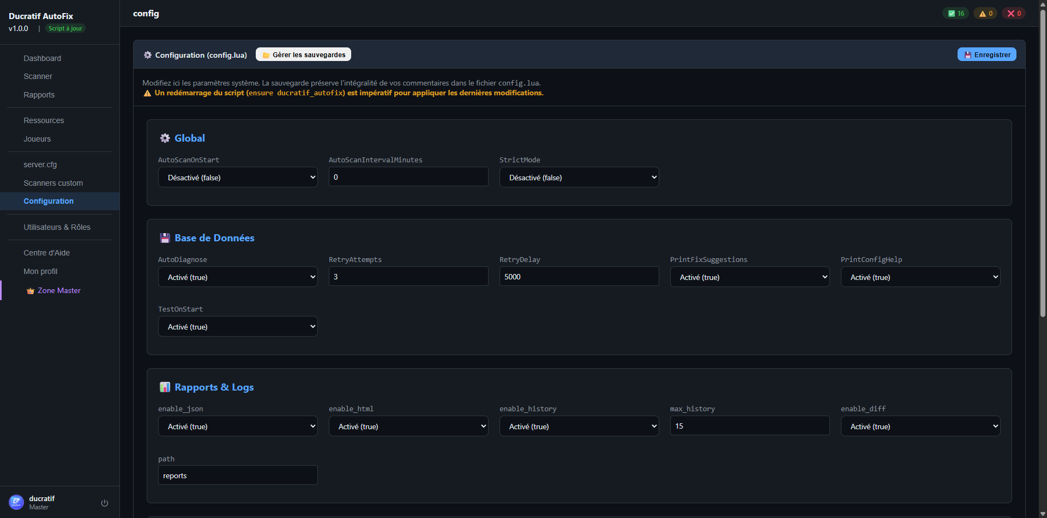Screen dimensions: 1047x518
Task: Open Centre d'Aide
Action: (x=47, y=253)
